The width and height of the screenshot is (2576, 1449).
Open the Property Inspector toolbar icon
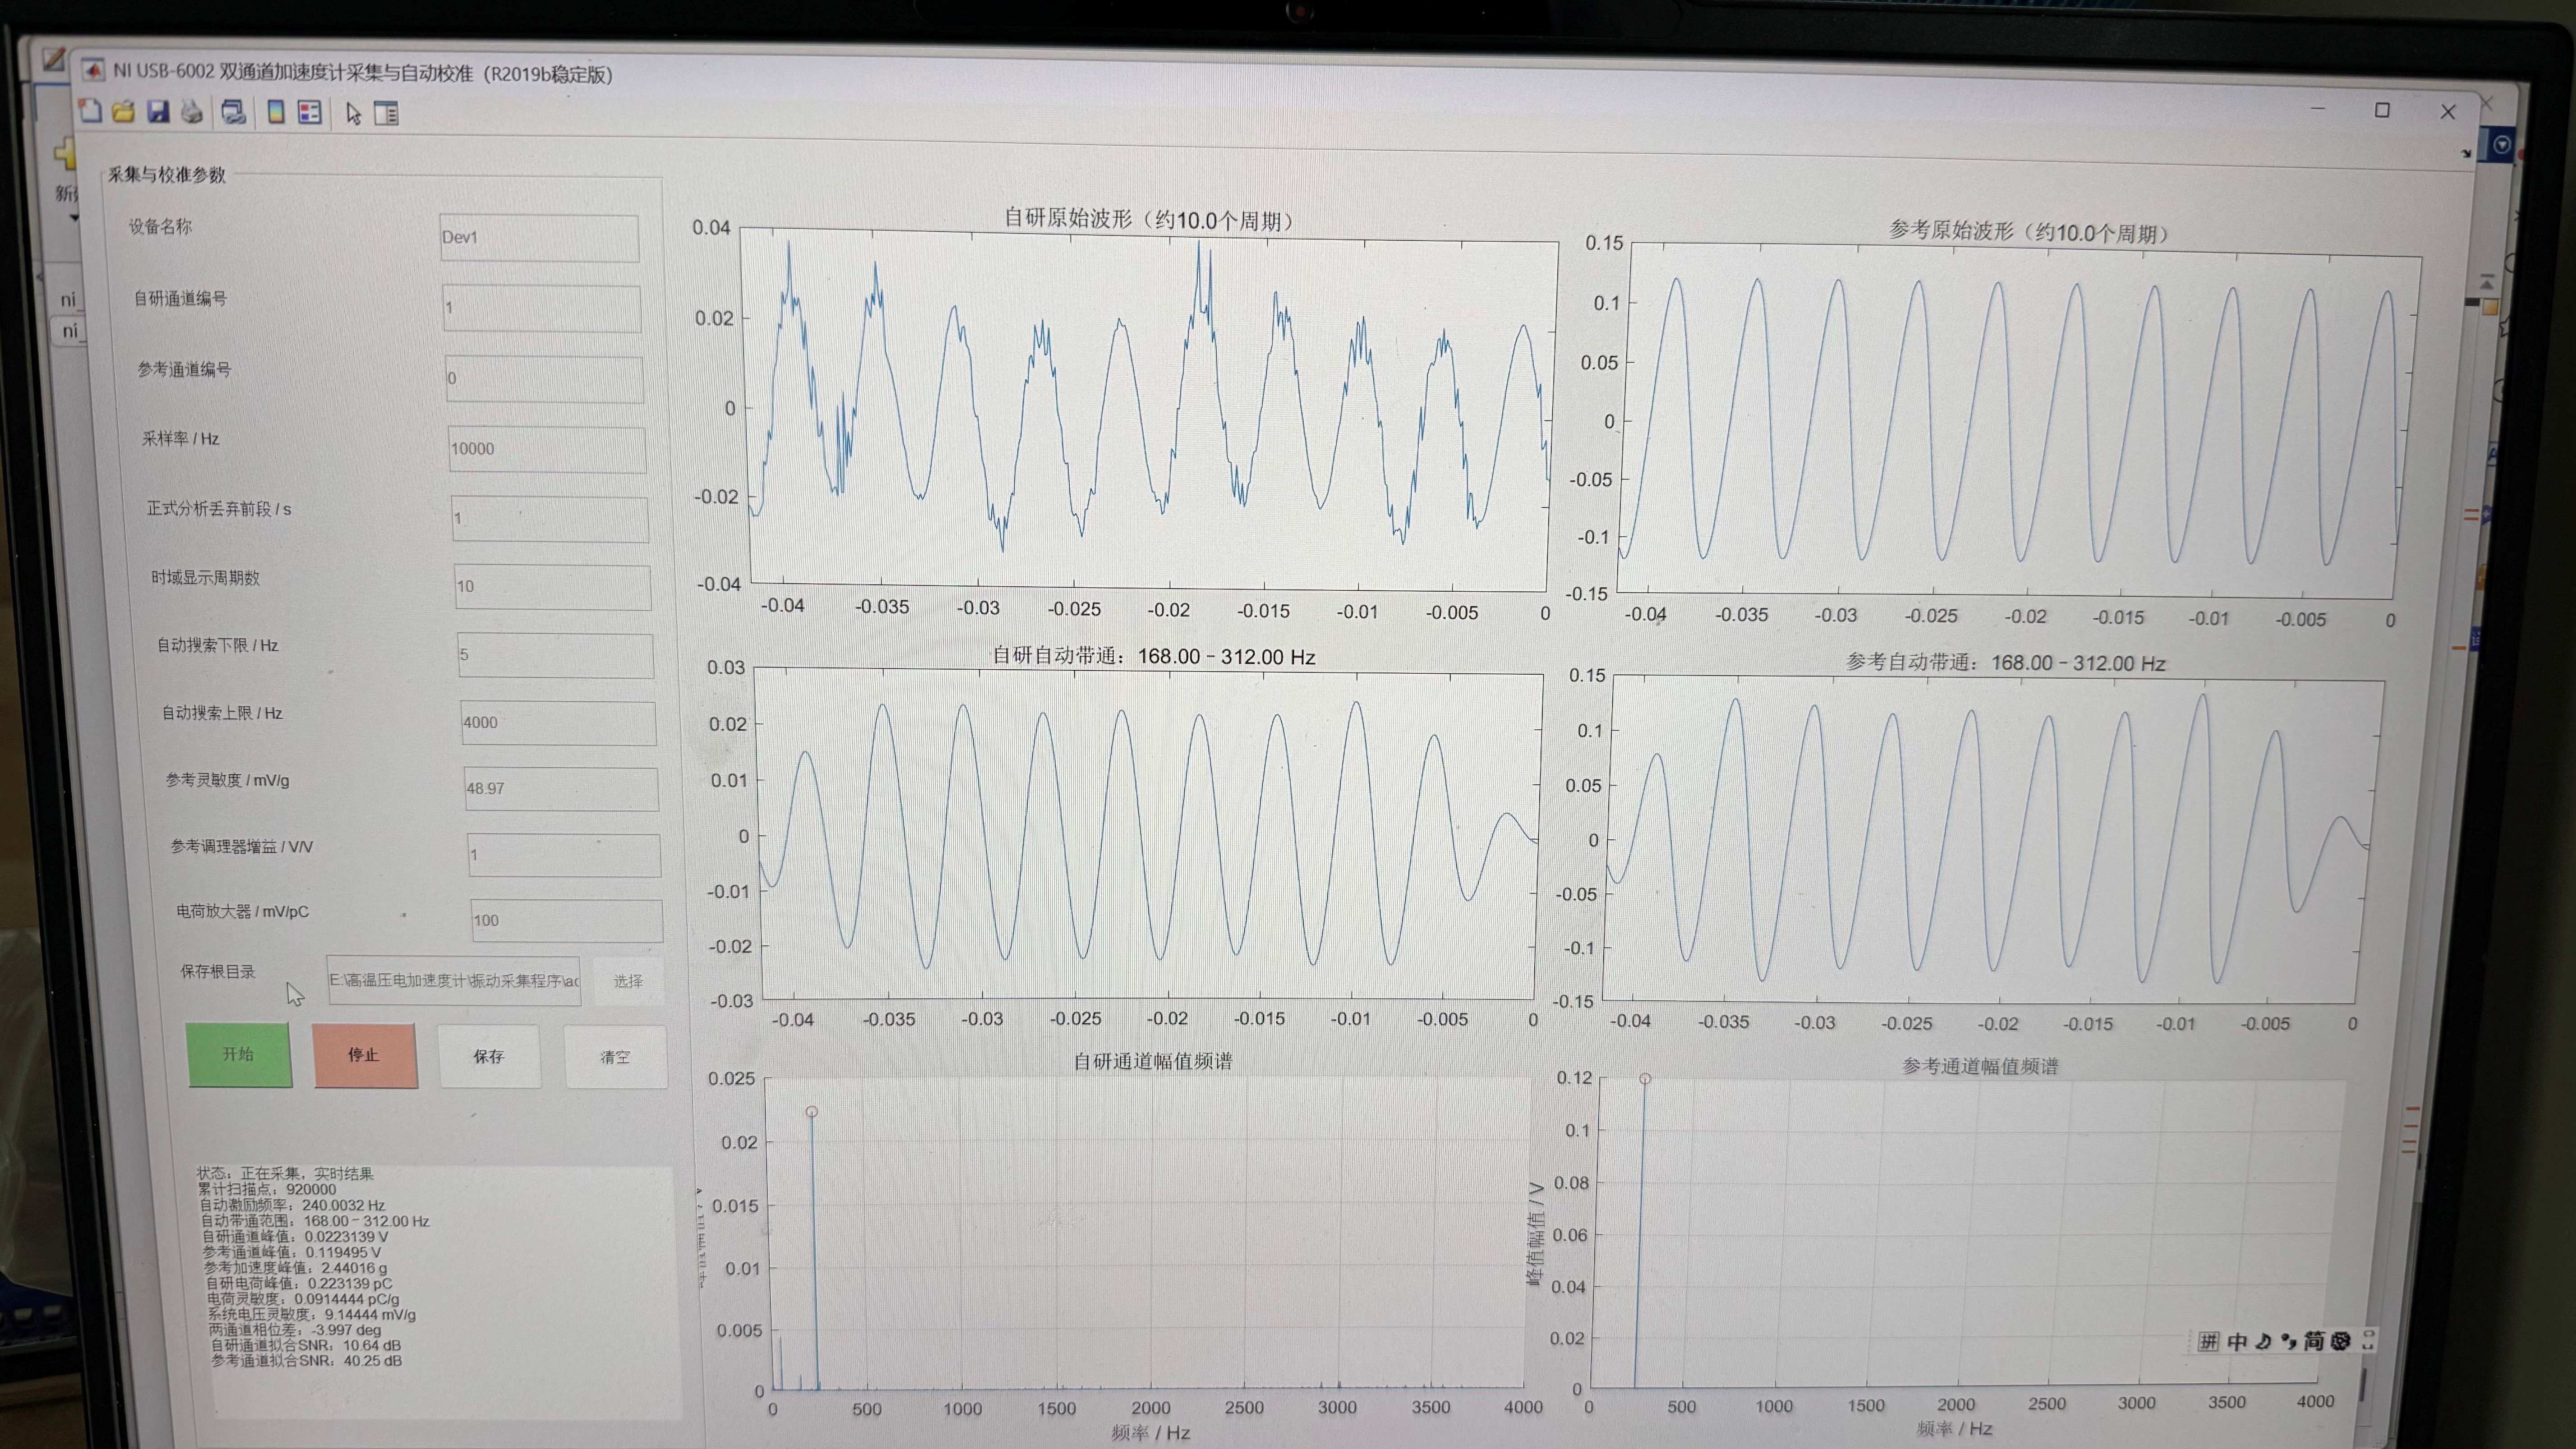(386, 113)
